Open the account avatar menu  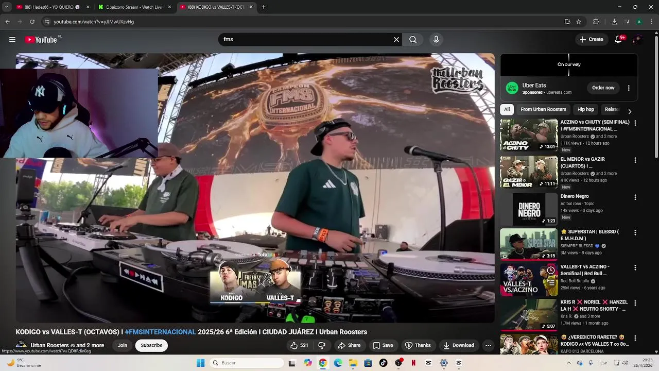tap(637, 40)
